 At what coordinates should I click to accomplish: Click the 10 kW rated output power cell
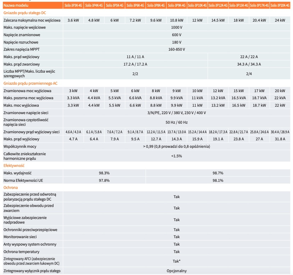pos(197,91)
